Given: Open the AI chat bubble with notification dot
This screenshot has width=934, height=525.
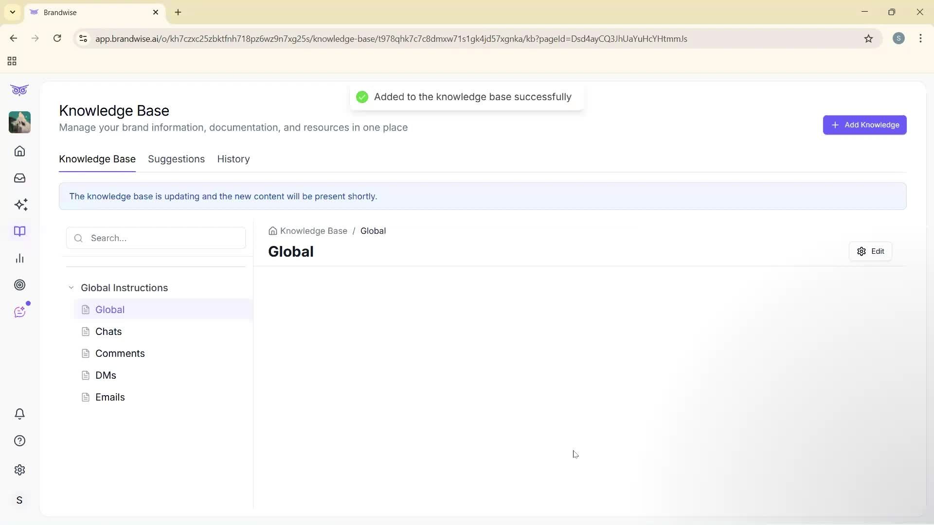Looking at the screenshot, I should pyautogui.click(x=20, y=312).
